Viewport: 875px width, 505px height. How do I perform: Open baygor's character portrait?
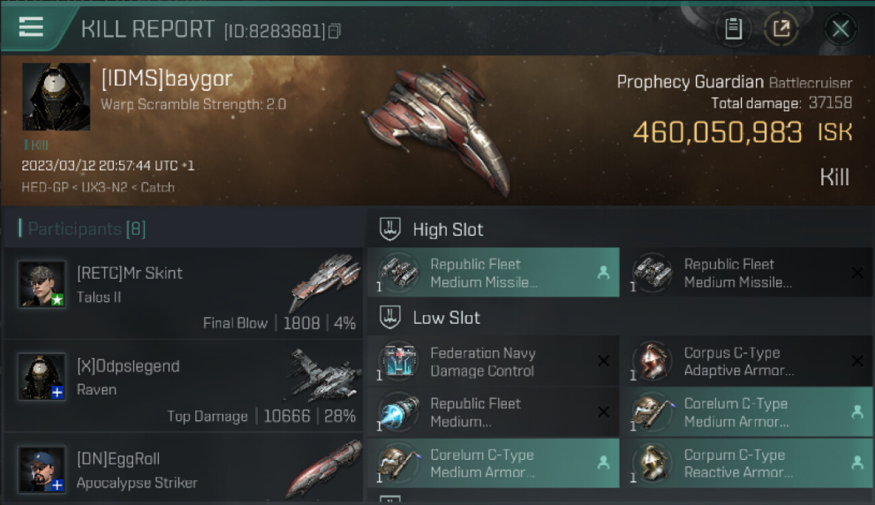[x=57, y=97]
